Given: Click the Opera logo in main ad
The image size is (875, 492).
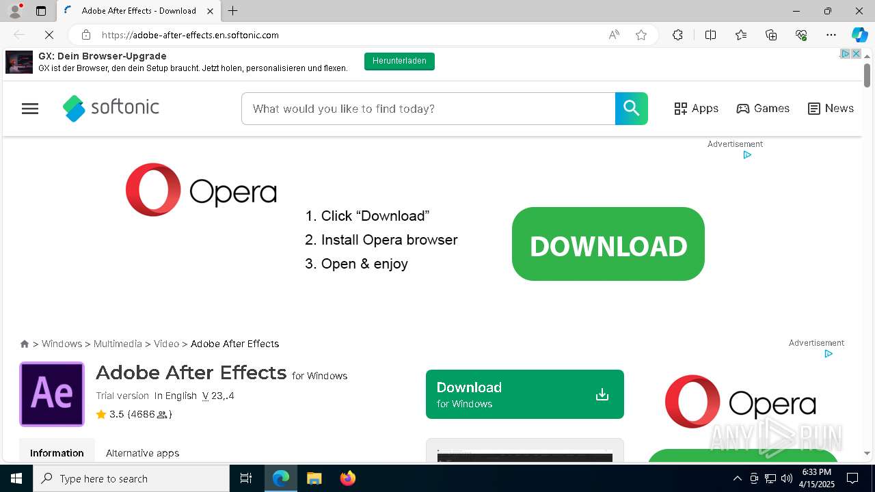Looking at the screenshot, I should point(201,190).
